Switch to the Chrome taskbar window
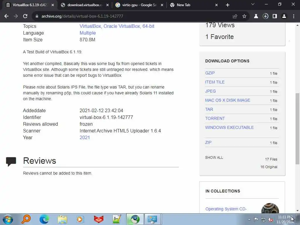Viewport: 300px width, 225px height. tap(135, 219)
